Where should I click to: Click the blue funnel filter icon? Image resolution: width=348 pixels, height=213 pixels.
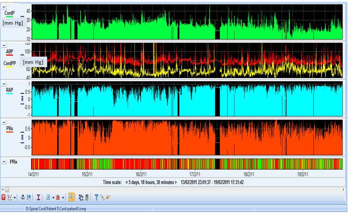click(97, 197)
